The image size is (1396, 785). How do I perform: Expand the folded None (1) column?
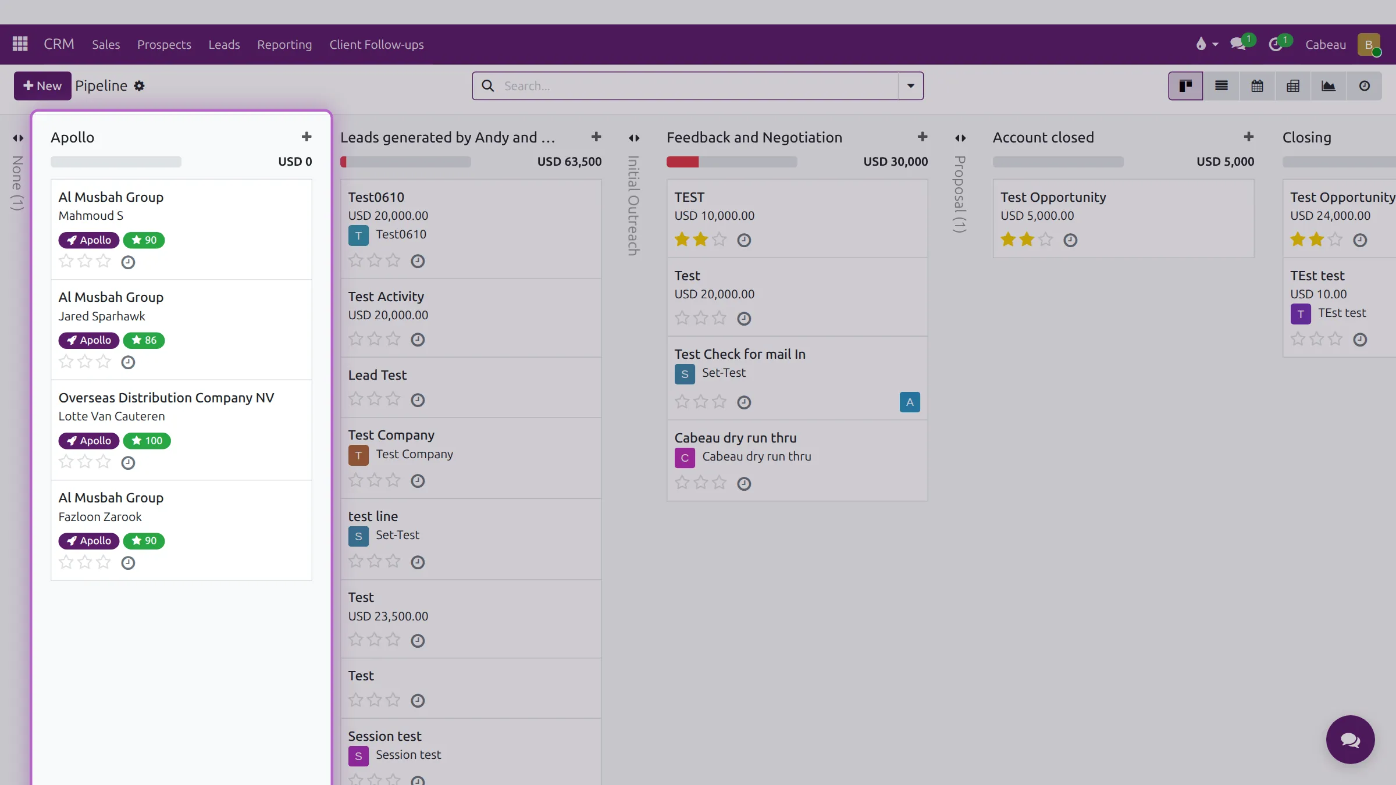pyautogui.click(x=18, y=138)
